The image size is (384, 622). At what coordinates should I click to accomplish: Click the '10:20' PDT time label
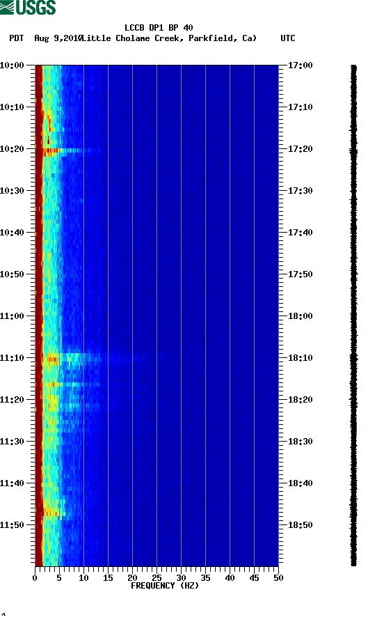pyautogui.click(x=12, y=149)
